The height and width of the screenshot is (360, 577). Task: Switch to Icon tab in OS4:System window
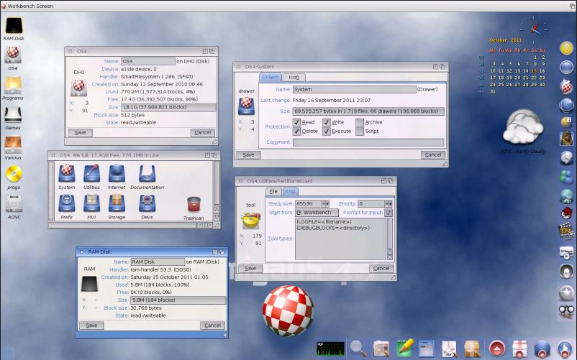click(x=294, y=77)
